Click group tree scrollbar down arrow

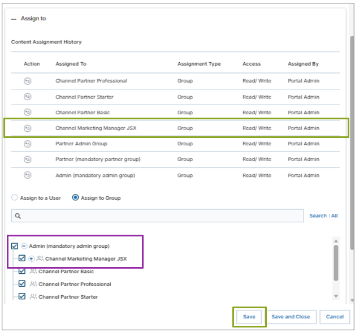click(336, 296)
